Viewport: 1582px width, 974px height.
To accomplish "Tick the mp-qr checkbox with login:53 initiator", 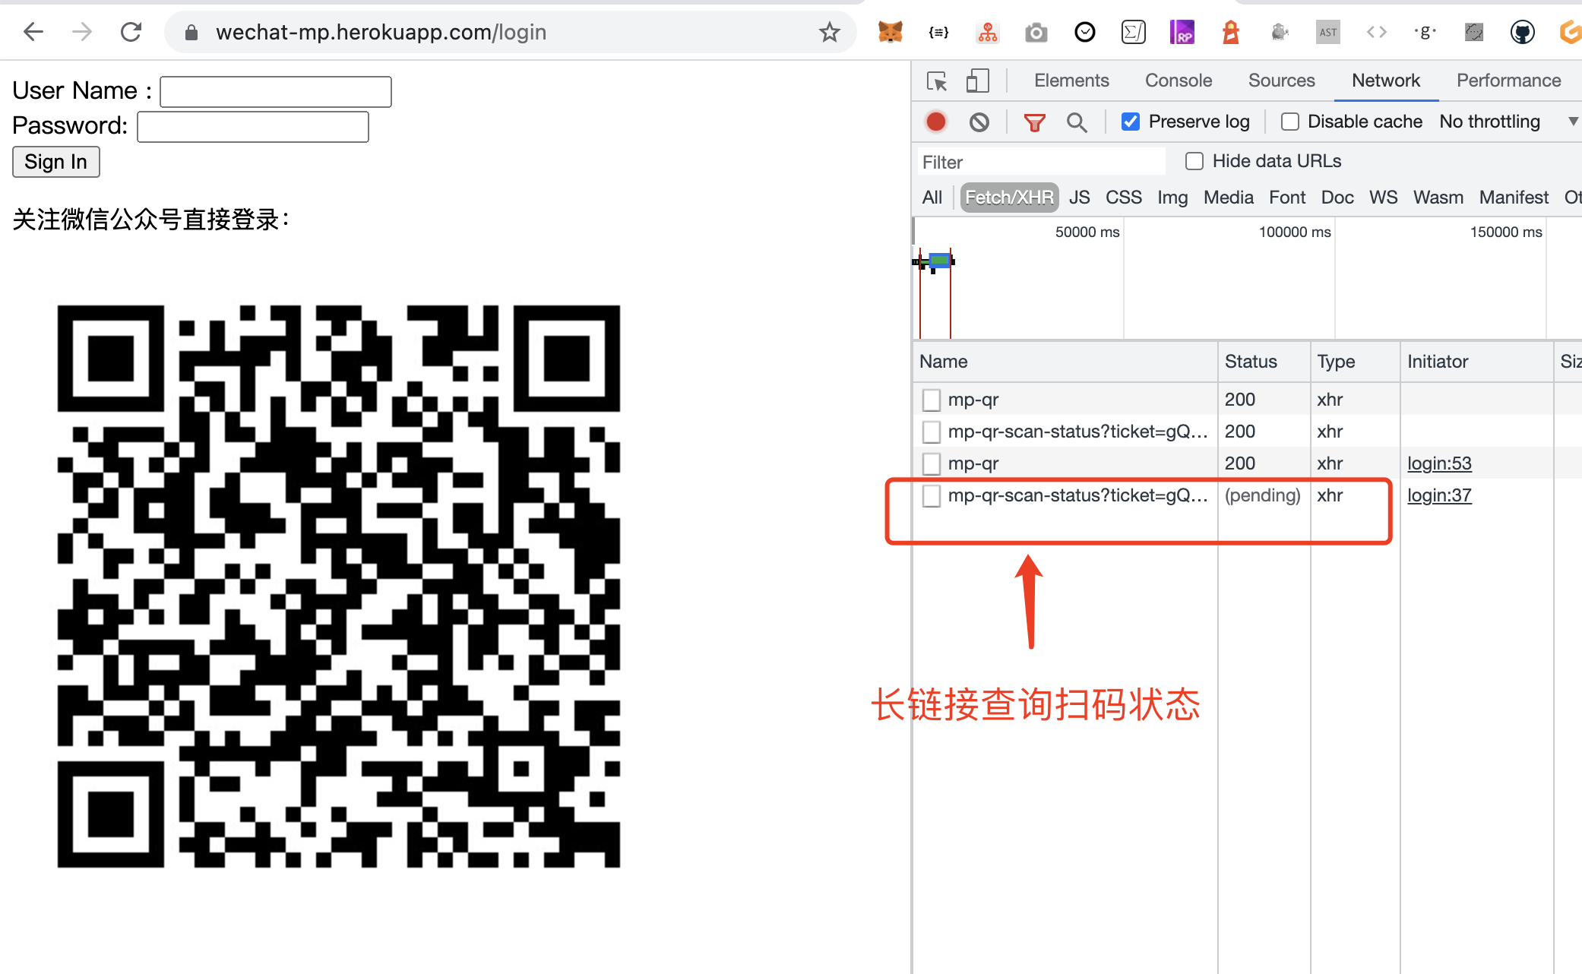I will coord(932,463).
